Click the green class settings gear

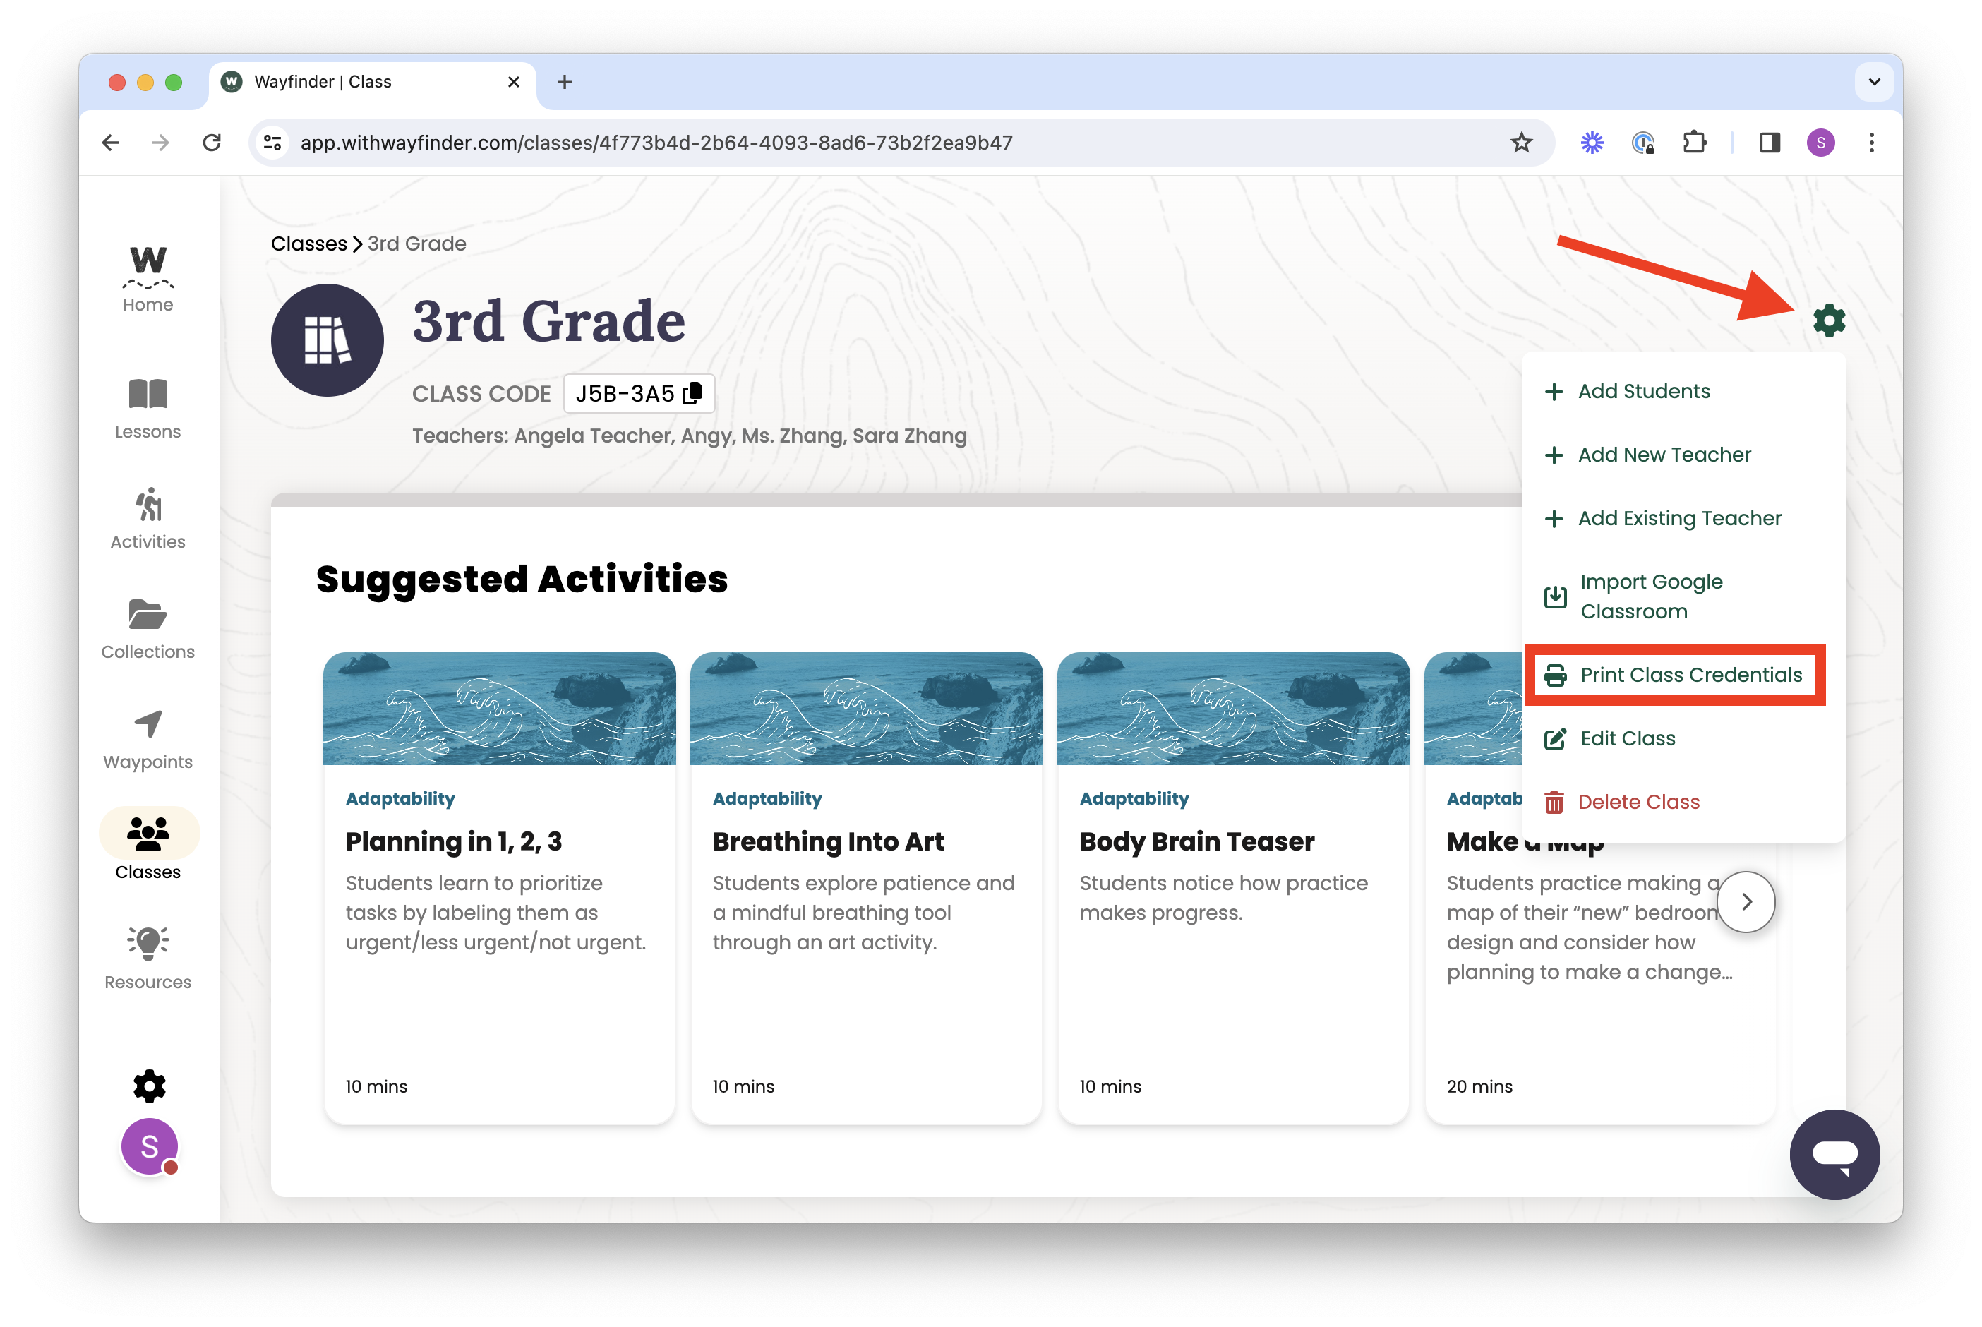tap(1829, 320)
